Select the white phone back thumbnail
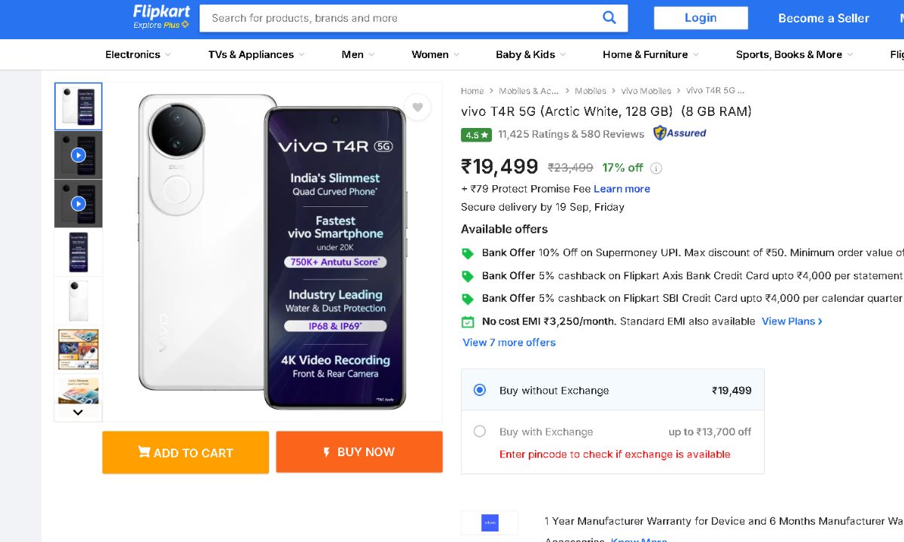 pos(78,300)
